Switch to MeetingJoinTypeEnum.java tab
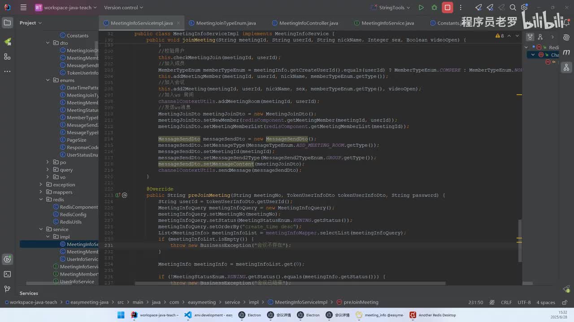Viewport: 574px width, 322px height. 222,23
